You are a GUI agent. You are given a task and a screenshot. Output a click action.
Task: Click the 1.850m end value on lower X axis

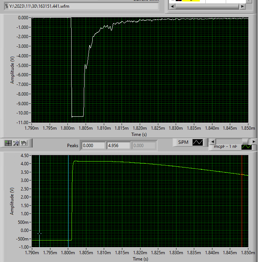(x=248, y=253)
